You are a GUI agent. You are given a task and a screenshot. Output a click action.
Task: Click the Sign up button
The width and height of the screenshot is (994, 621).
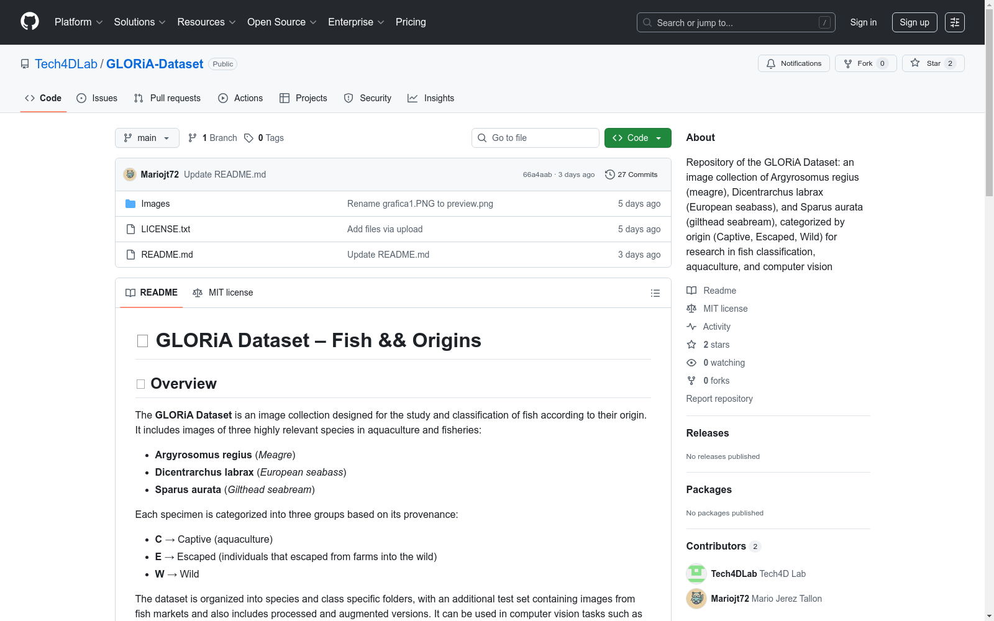coord(914,22)
